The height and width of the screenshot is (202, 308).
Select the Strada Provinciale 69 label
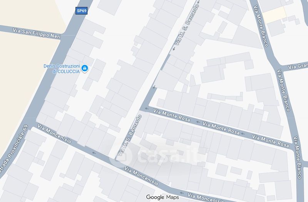[13, 149]
